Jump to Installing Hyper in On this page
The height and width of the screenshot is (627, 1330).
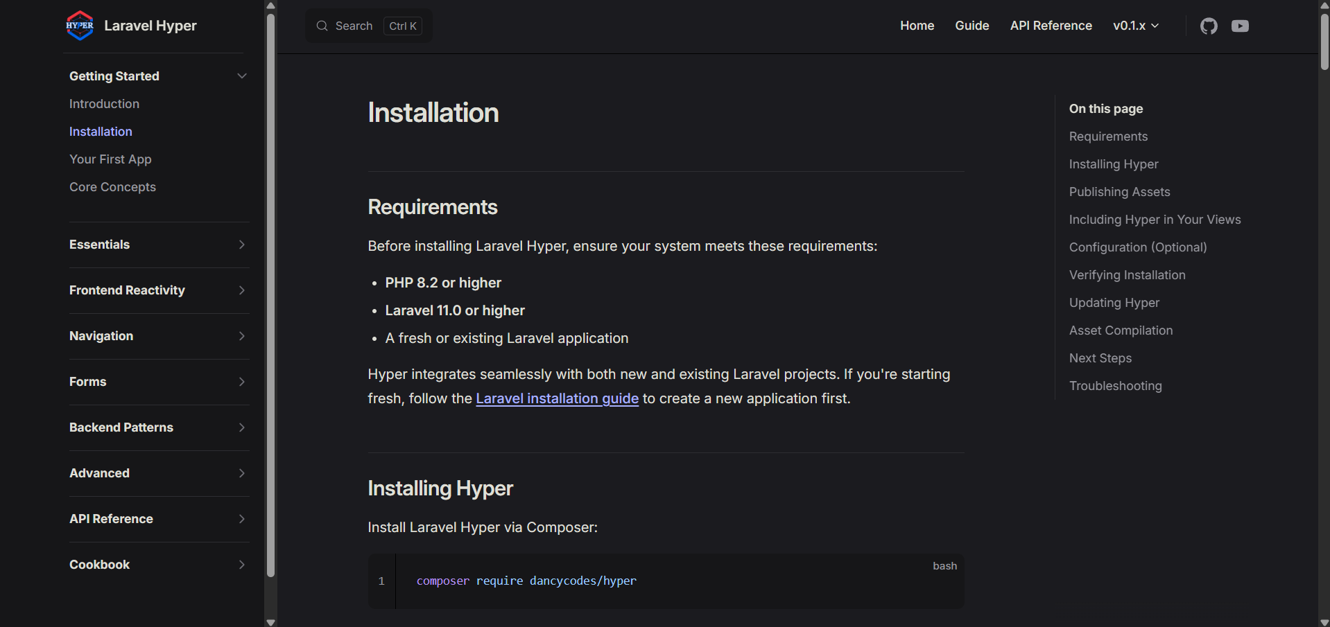[x=1114, y=164]
